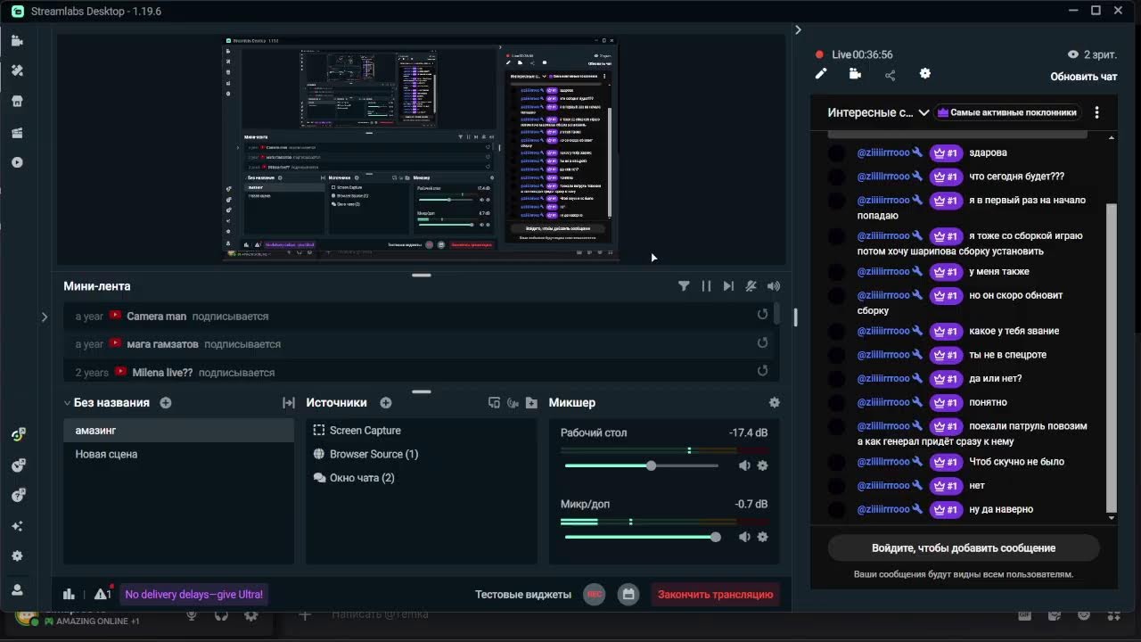Mute the Микр/доп audio

point(744,537)
